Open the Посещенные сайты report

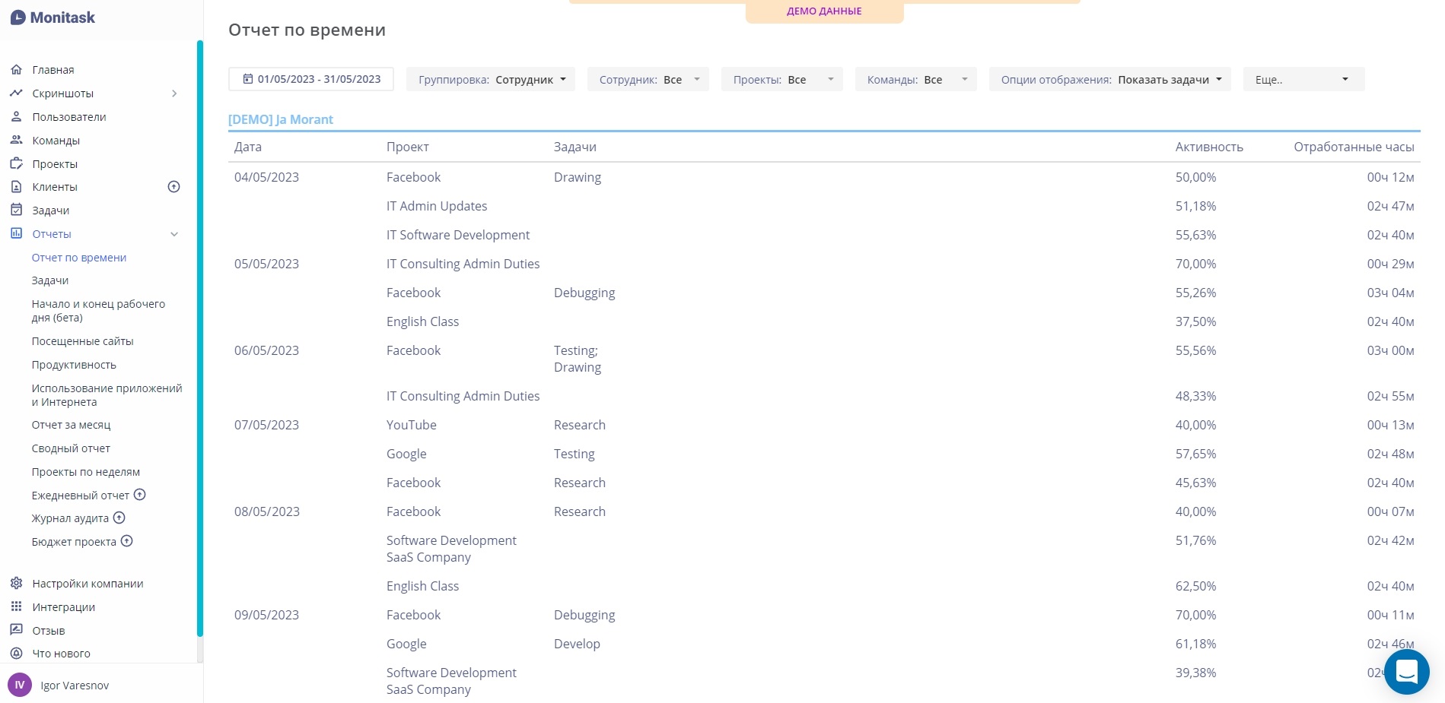tap(82, 341)
